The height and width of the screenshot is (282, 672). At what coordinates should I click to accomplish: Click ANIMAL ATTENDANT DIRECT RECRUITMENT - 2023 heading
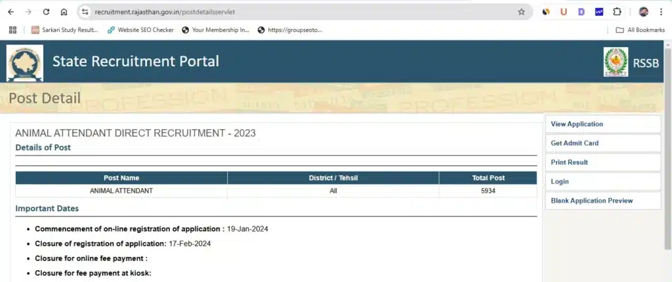point(135,133)
